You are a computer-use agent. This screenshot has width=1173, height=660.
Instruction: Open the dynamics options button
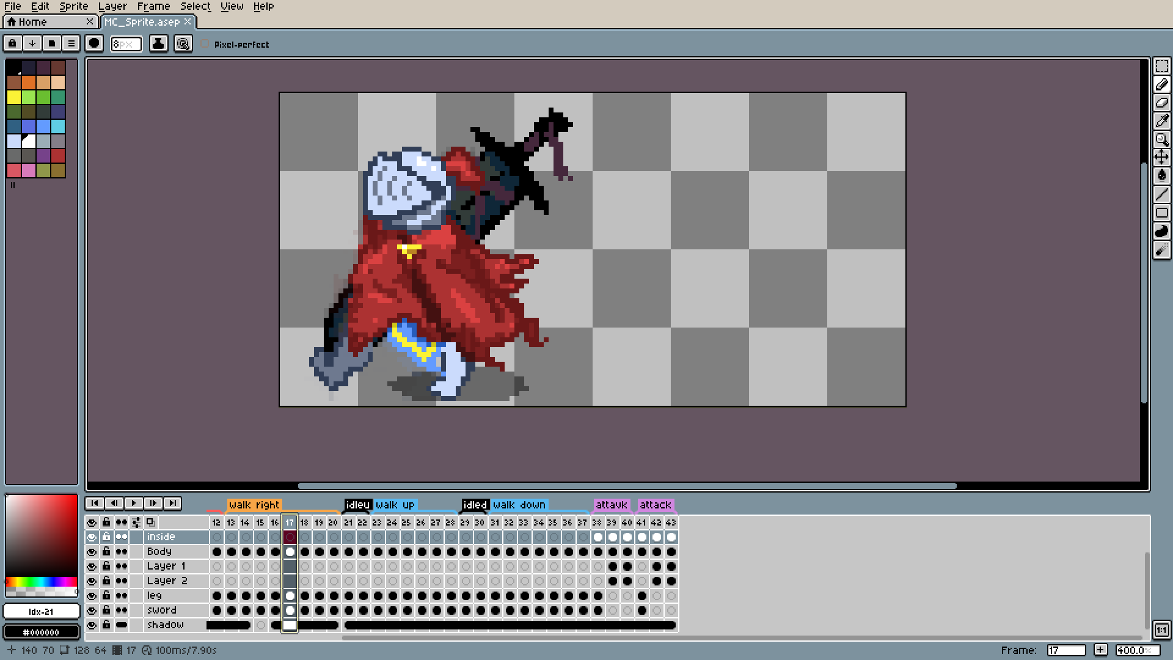(183, 43)
